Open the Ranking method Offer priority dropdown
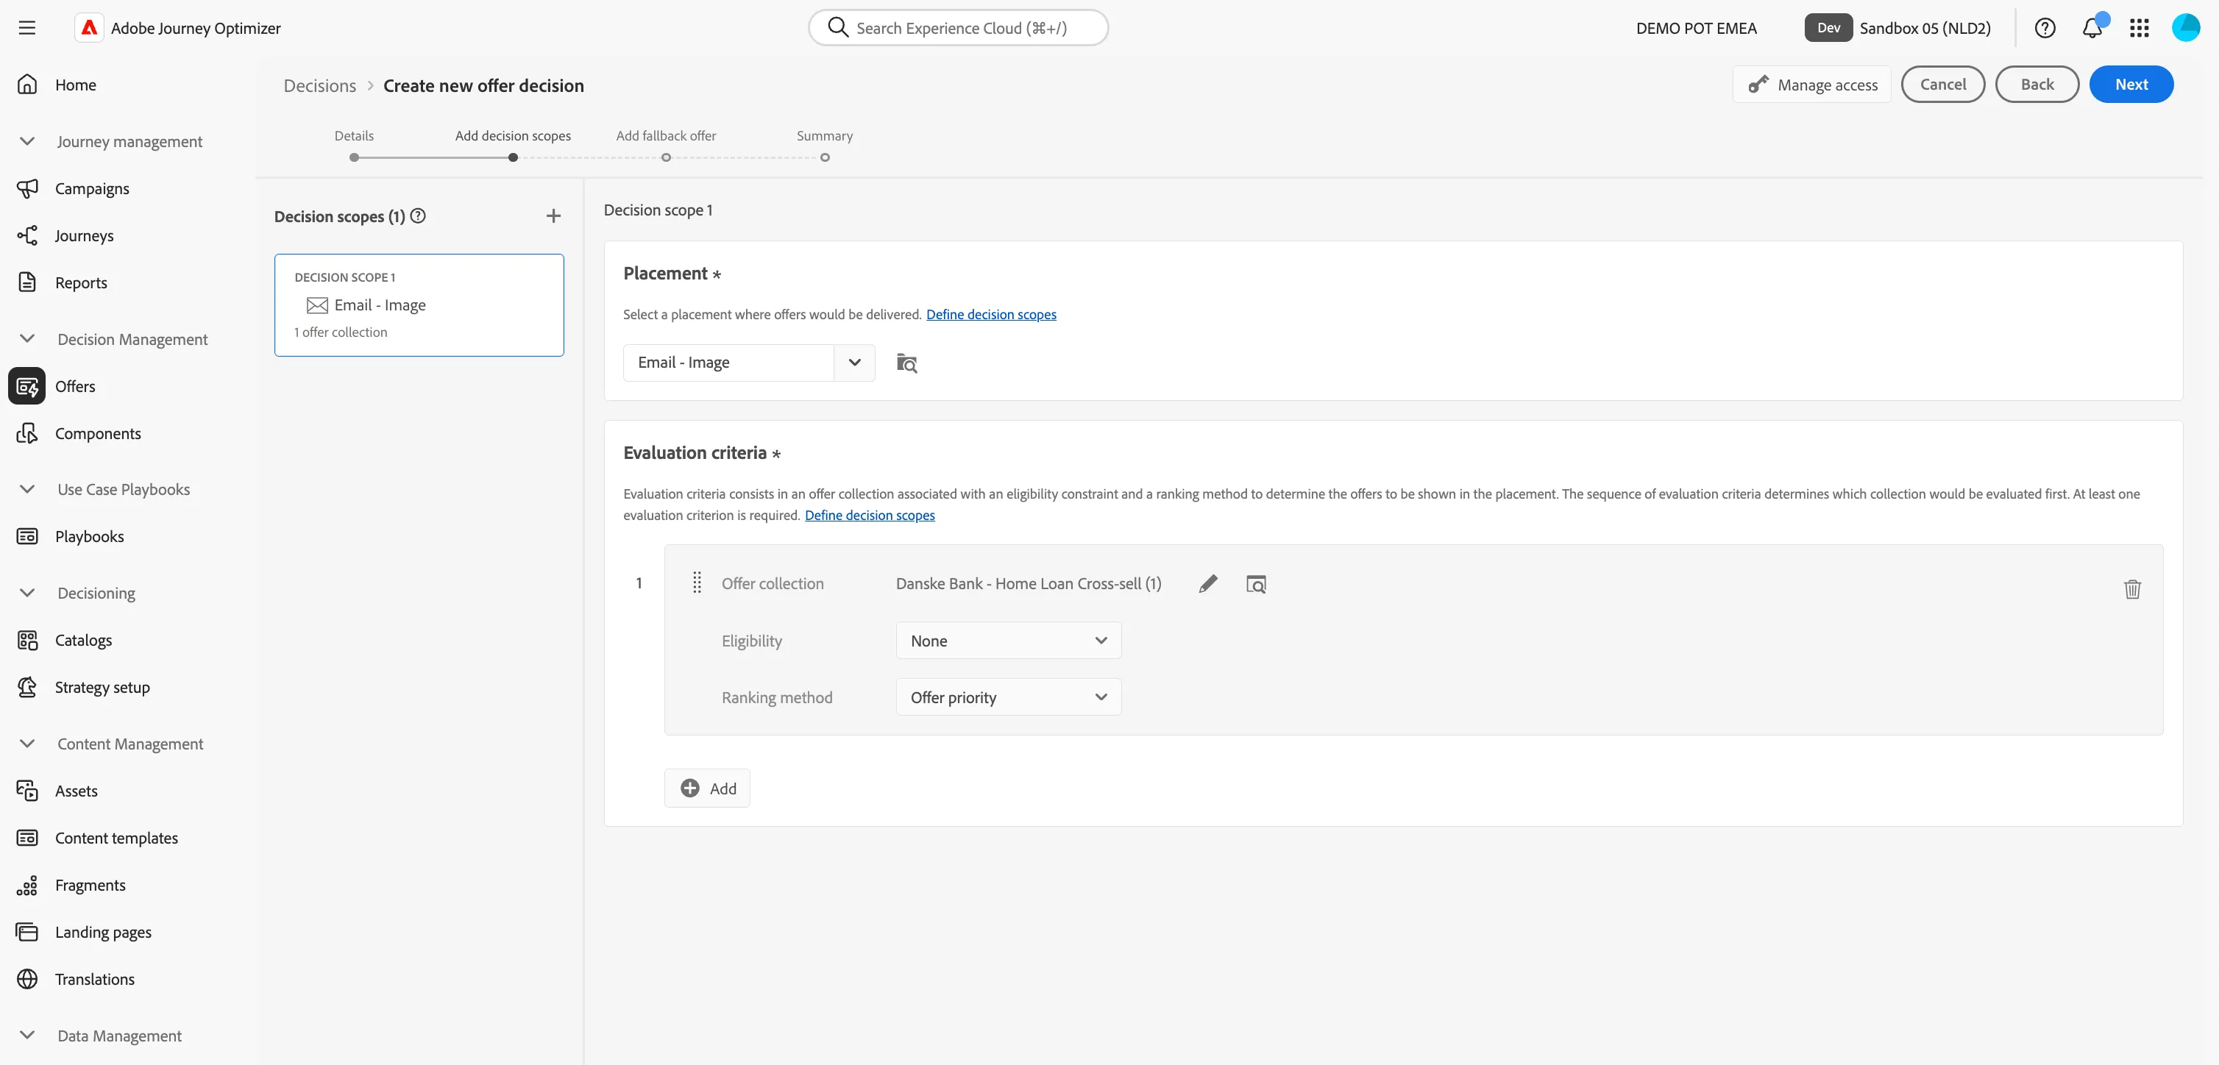 pyautogui.click(x=1008, y=697)
